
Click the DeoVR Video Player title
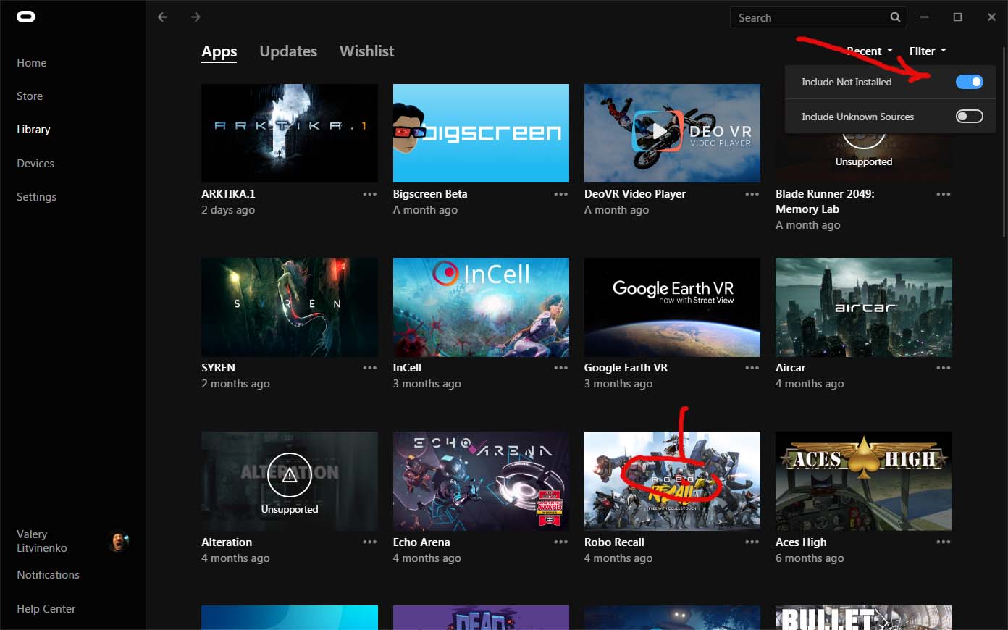point(635,194)
